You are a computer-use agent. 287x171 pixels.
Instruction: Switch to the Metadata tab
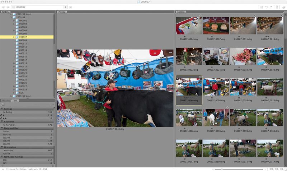tap(6, 101)
